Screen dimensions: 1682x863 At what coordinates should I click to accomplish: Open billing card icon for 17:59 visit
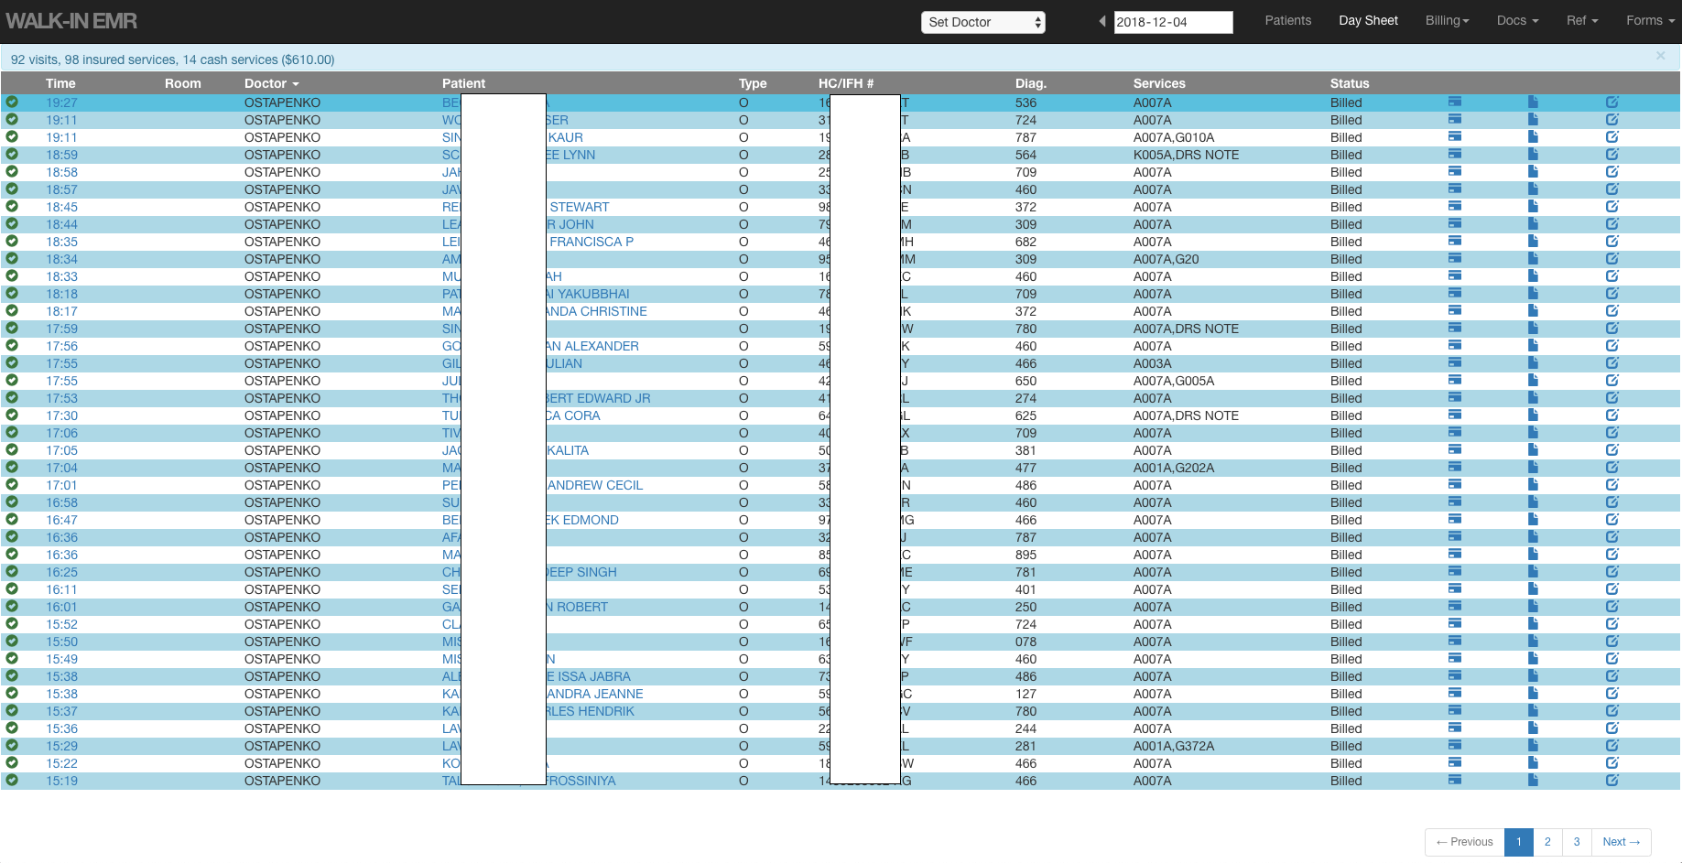(x=1455, y=328)
